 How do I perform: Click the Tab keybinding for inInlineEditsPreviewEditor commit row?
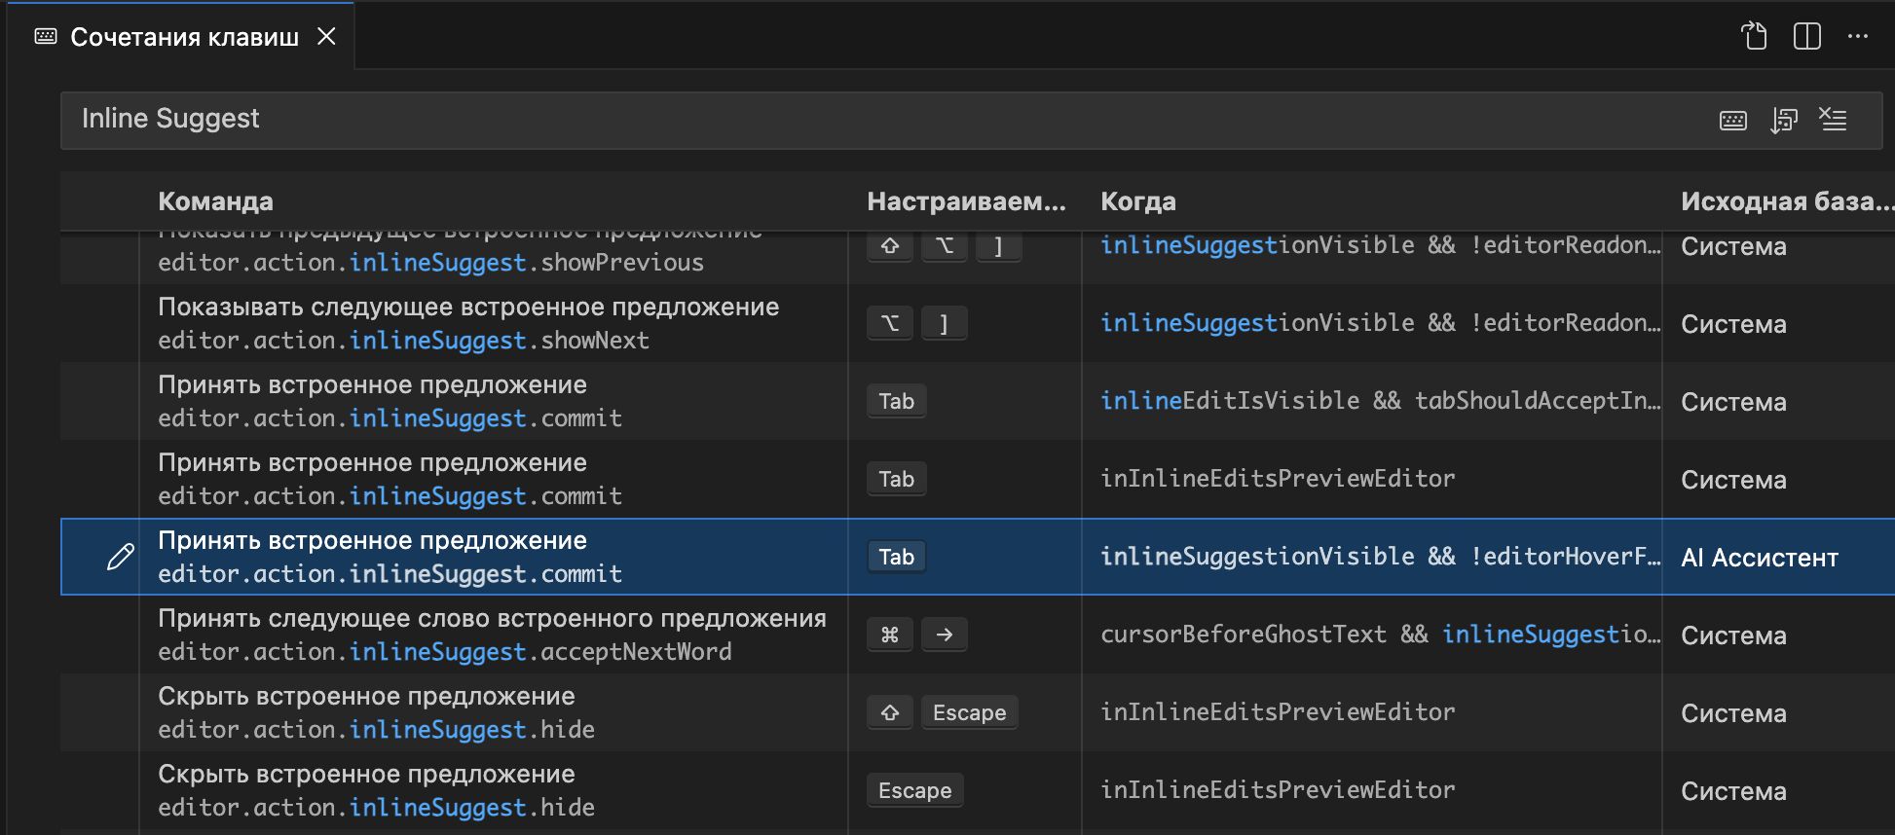[896, 479]
